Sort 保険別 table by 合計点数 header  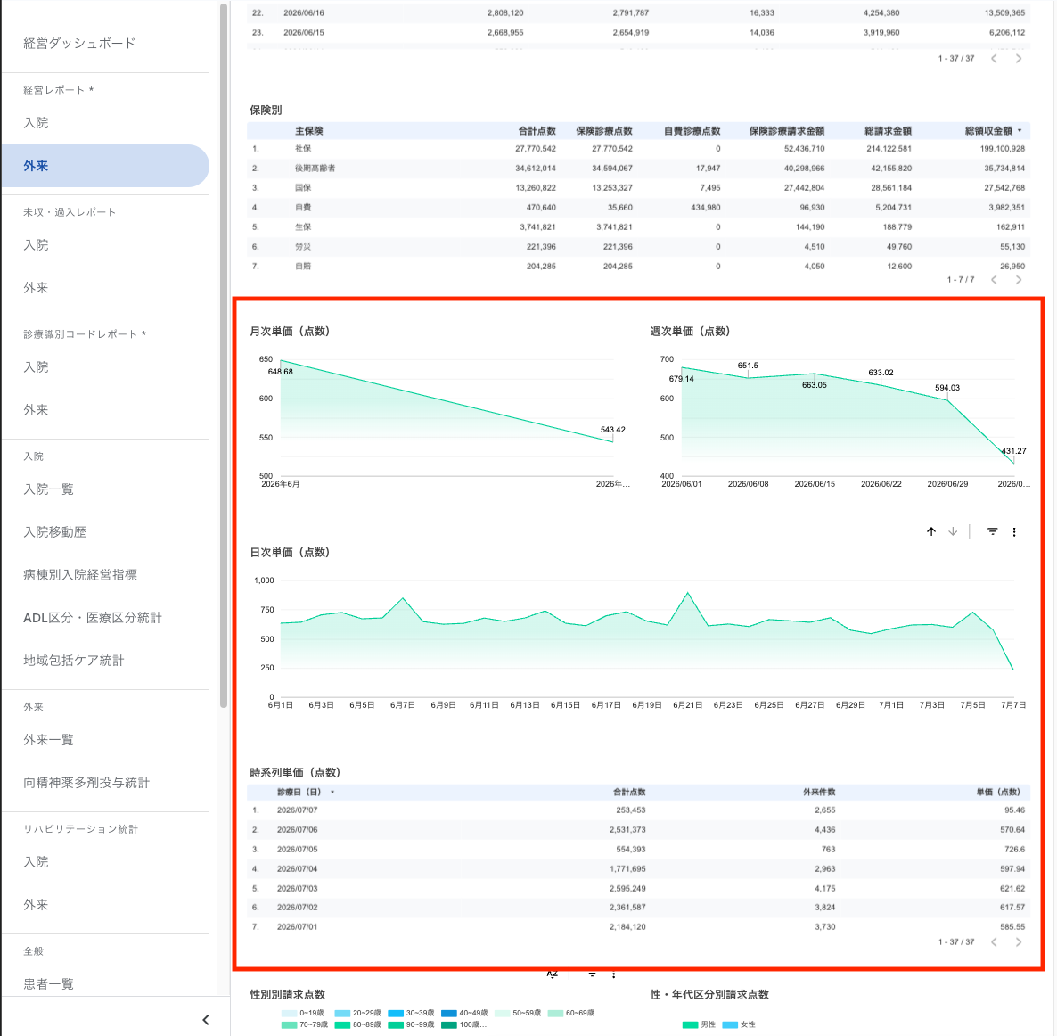(x=537, y=131)
